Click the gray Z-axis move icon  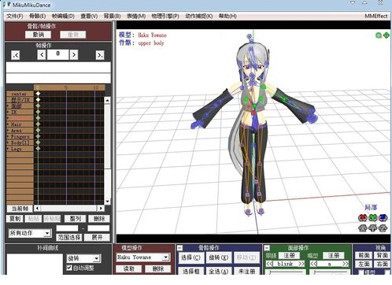pos(383,228)
